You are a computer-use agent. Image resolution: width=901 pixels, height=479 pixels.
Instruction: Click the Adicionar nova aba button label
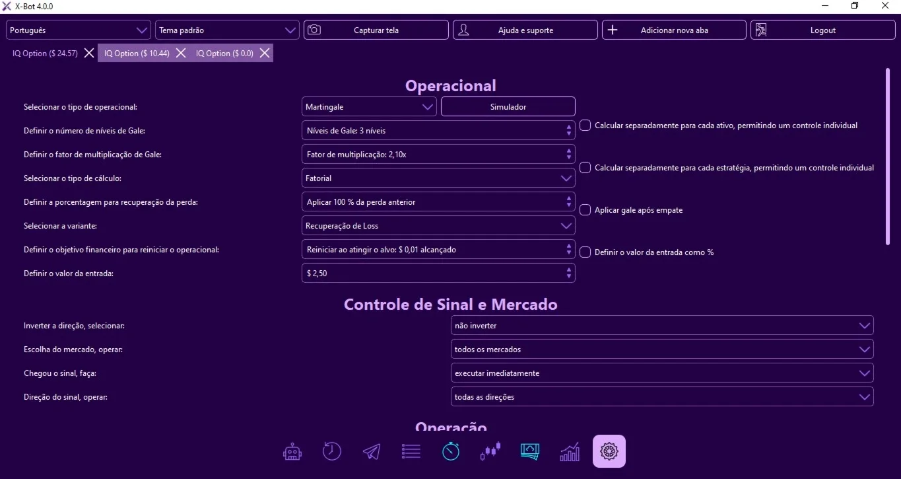(x=675, y=30)
